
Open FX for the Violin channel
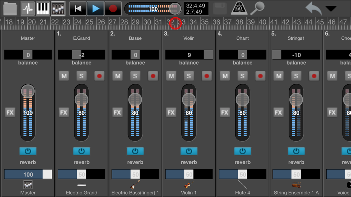(171, 112)
